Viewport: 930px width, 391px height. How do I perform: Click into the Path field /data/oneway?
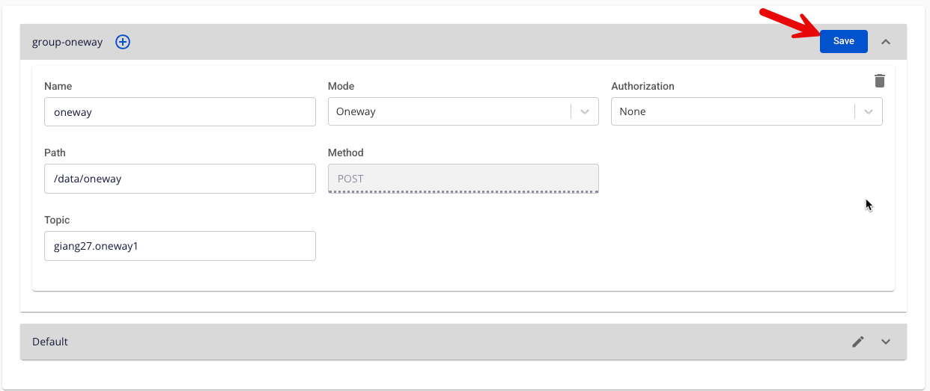[x=180, y=179]
